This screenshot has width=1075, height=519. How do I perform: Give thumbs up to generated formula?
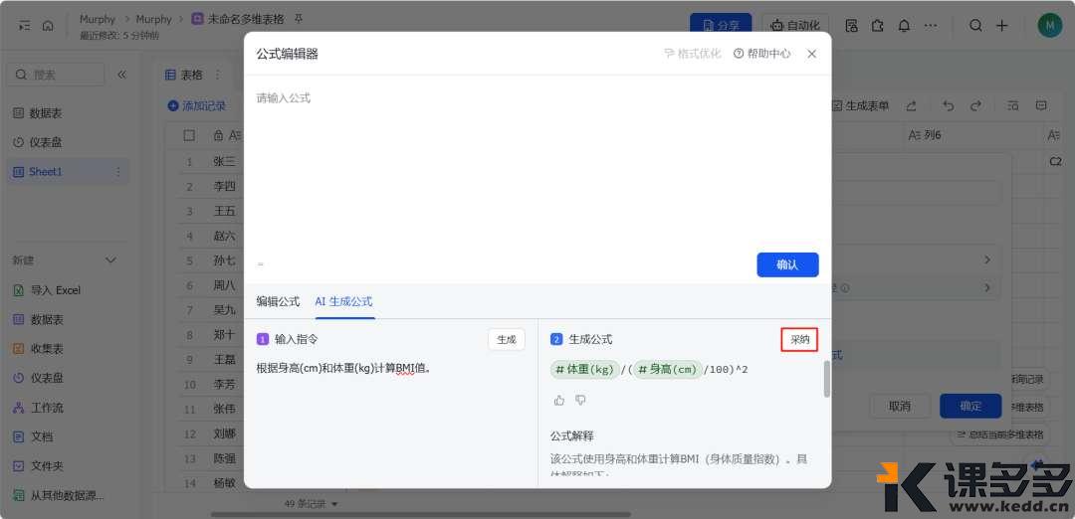click(559, 400)
